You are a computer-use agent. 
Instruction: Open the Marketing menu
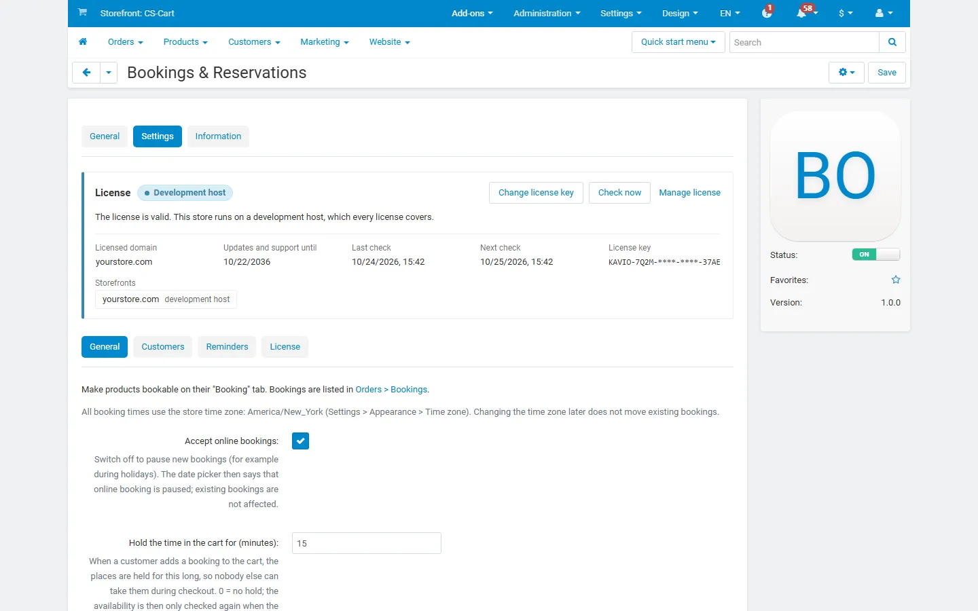tap(325, 42)
